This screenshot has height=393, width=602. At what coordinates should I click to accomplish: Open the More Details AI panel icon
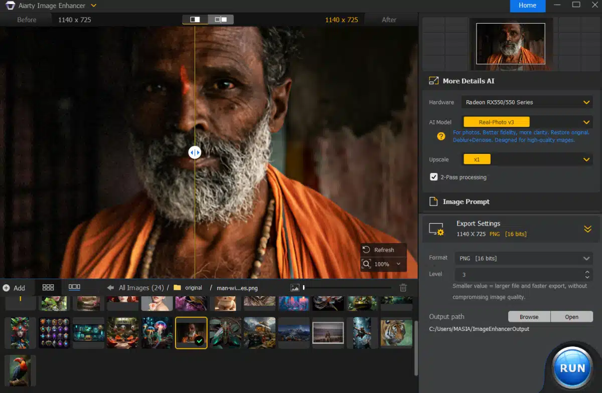(433, 80)
